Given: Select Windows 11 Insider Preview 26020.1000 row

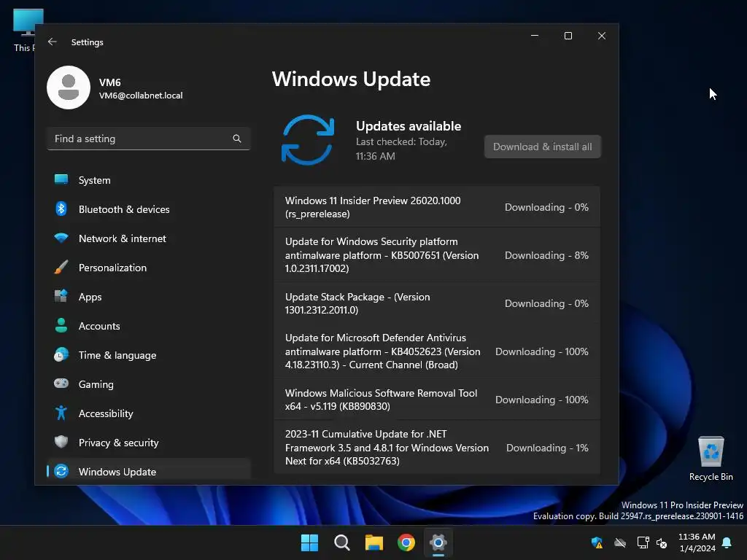Looking at the screenshot, I should (x=437, y=207).
